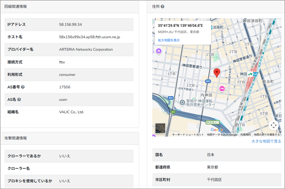Open the map camera controls button
285x189 pixels.
(274, 125)
